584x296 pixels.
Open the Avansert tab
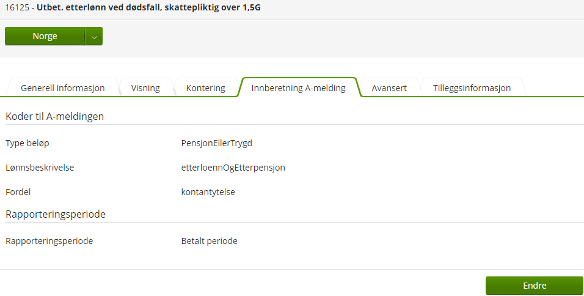pos(389,88)
